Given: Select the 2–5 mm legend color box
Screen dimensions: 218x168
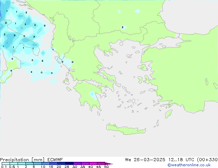Looking at the screenshot, I should click(30, 164).
